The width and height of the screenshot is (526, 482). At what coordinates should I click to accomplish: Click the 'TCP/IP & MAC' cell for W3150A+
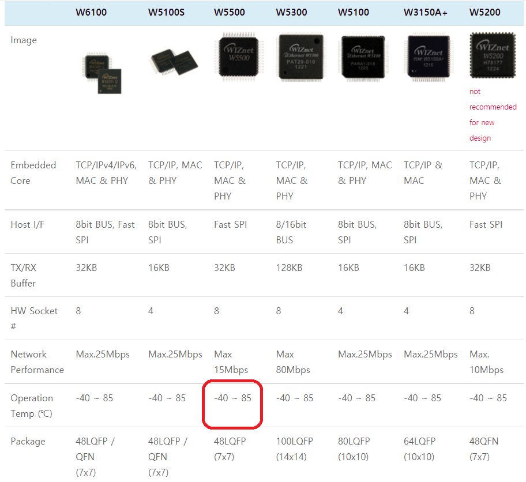(x=423, y=173)
